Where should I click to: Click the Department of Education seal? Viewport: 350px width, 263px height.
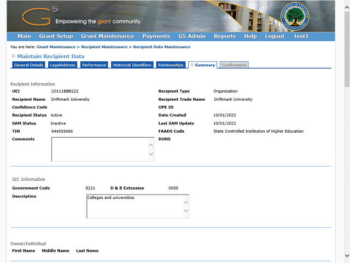point(296,18)
